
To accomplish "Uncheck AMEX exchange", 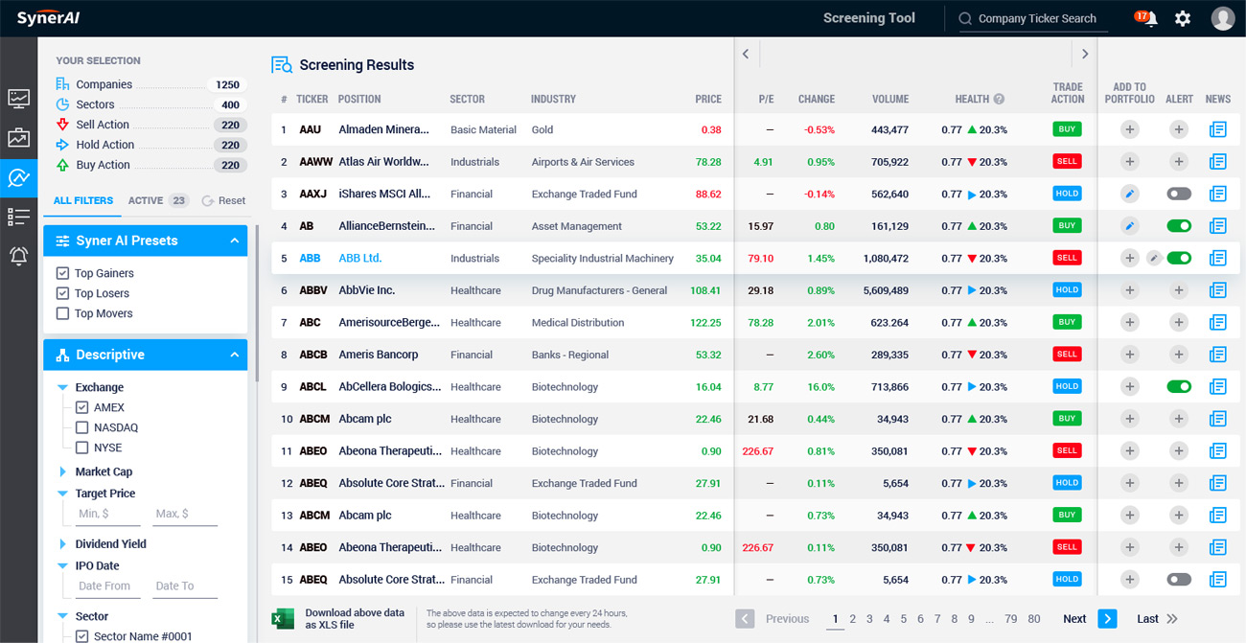I will tap(81, 407).
